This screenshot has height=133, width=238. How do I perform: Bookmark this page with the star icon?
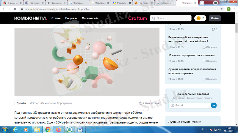pos(222,9)
